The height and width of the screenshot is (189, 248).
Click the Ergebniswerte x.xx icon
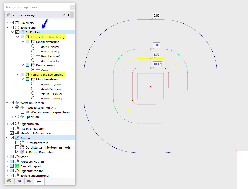pyautogui.click(x=17, y=123)
